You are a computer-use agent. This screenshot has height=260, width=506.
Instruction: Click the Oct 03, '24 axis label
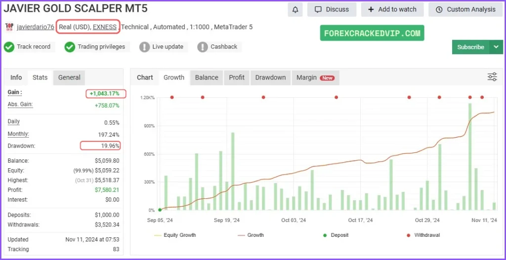(294, 221)
